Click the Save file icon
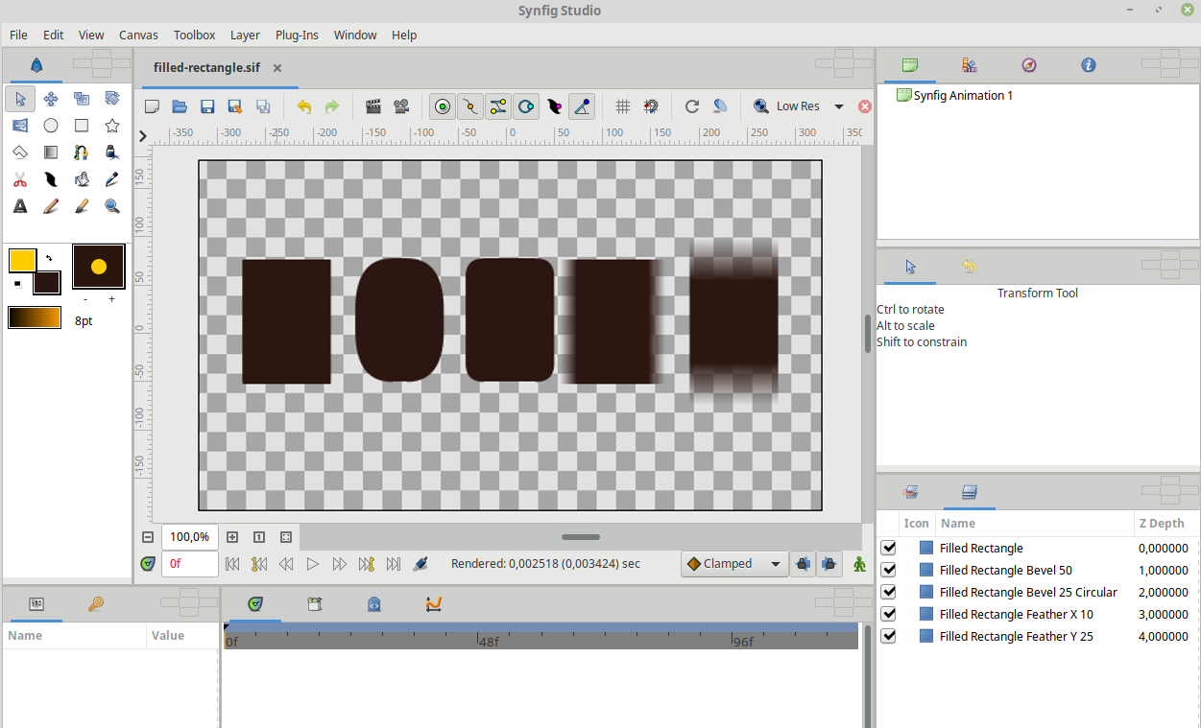Screen dimensions: 1201x728 [207, 106]
